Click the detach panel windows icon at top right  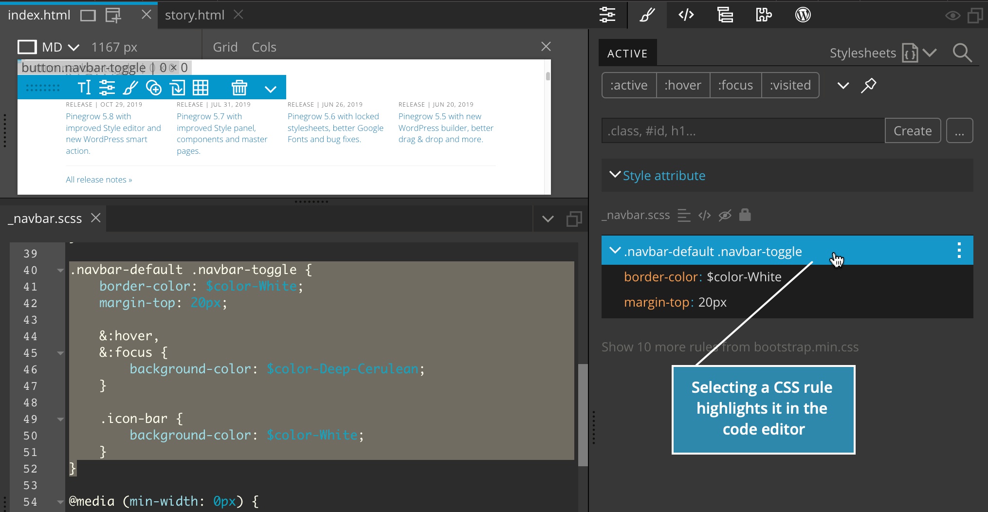coord(975,16)
